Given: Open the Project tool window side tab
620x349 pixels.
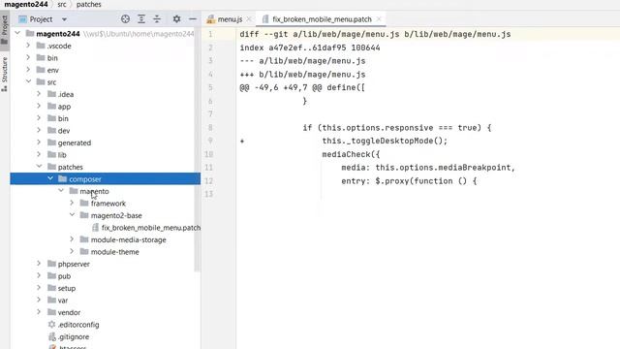Looking at the screenshot, I should [4, 30].
